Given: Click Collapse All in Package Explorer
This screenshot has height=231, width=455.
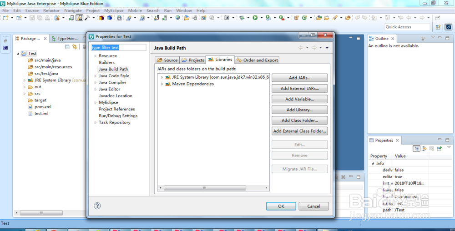Looking at the screenshot, I should tap(67, 47).
